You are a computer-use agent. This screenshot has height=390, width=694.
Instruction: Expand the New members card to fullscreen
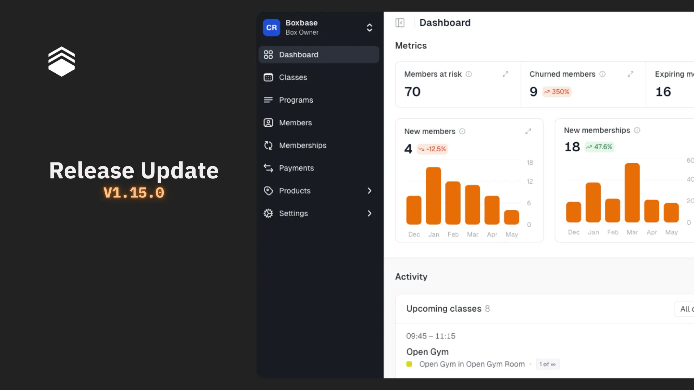click(528, 131)
